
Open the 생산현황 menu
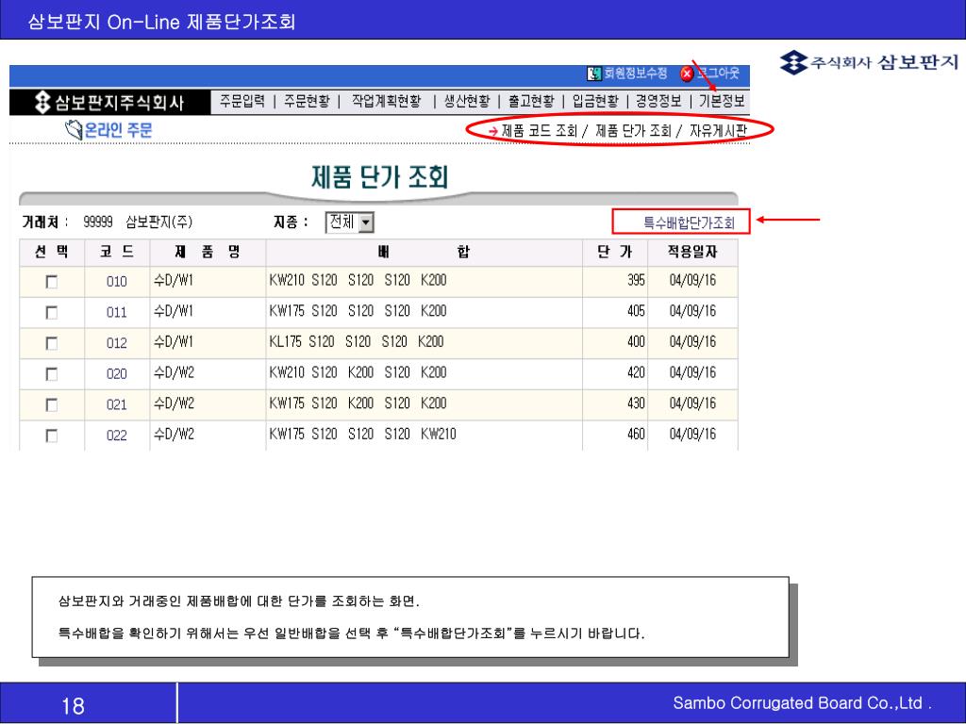tap(467, 101)
